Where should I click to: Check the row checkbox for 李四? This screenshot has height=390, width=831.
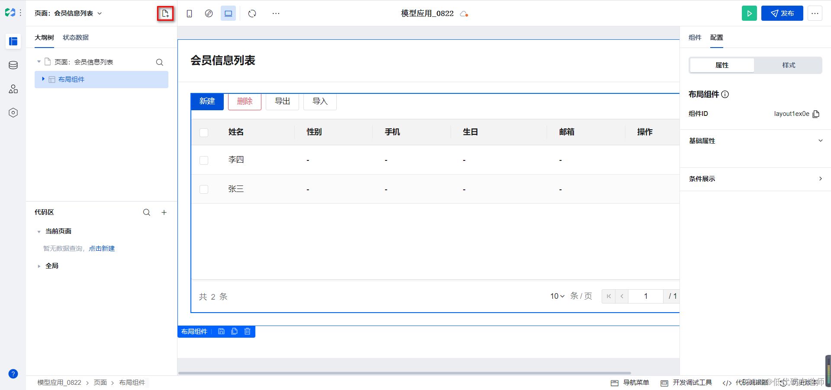[204, 160]
